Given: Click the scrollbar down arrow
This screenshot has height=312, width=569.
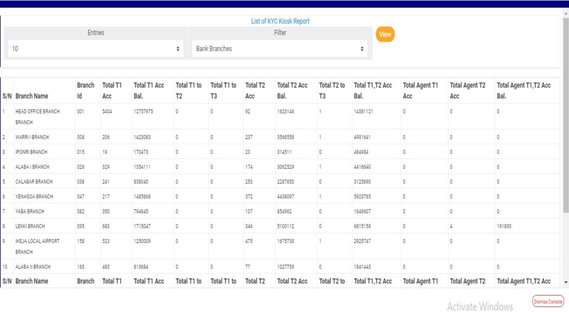Looking at the screenshot, I should (565, 282).
